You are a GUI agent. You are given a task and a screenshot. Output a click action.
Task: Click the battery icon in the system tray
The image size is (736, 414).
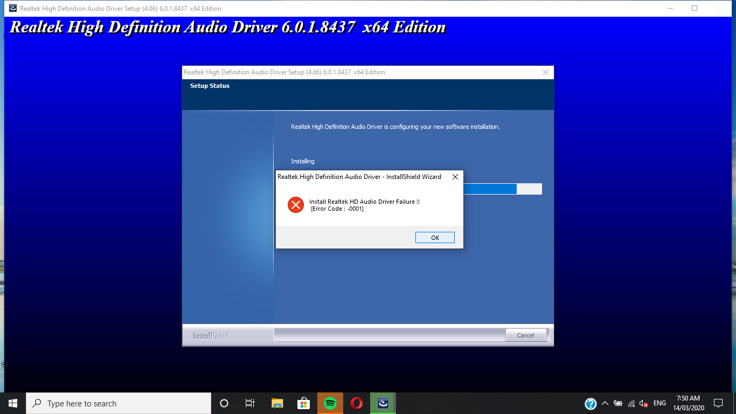(x=618, y=403)
